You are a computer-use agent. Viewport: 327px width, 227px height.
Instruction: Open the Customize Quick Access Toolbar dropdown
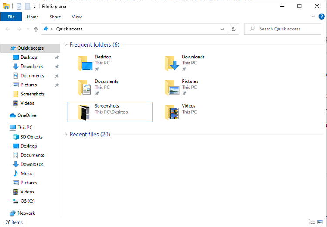click(34, 7)
